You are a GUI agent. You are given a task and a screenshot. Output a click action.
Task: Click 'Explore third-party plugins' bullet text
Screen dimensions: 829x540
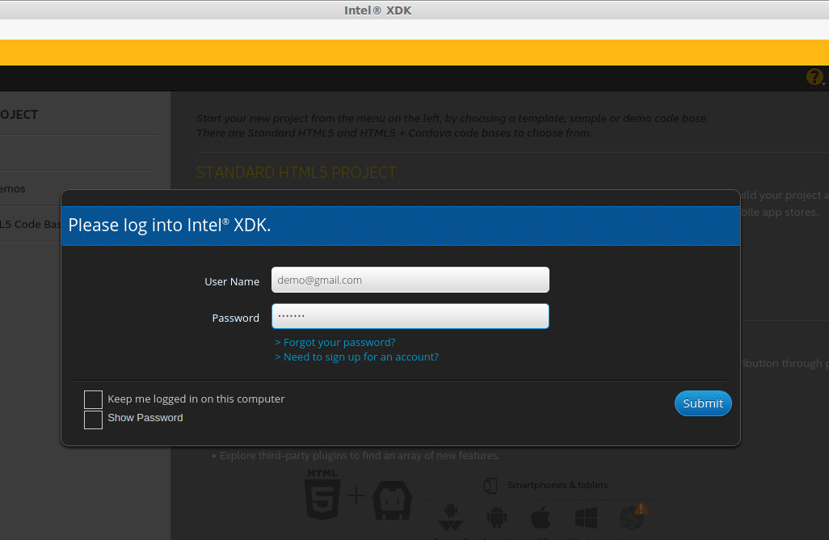tap(360, 455)
